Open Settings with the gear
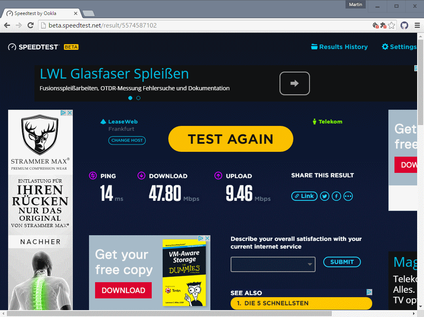The width and height of the screenshot is (424, 317). click(x=399, y=47)
